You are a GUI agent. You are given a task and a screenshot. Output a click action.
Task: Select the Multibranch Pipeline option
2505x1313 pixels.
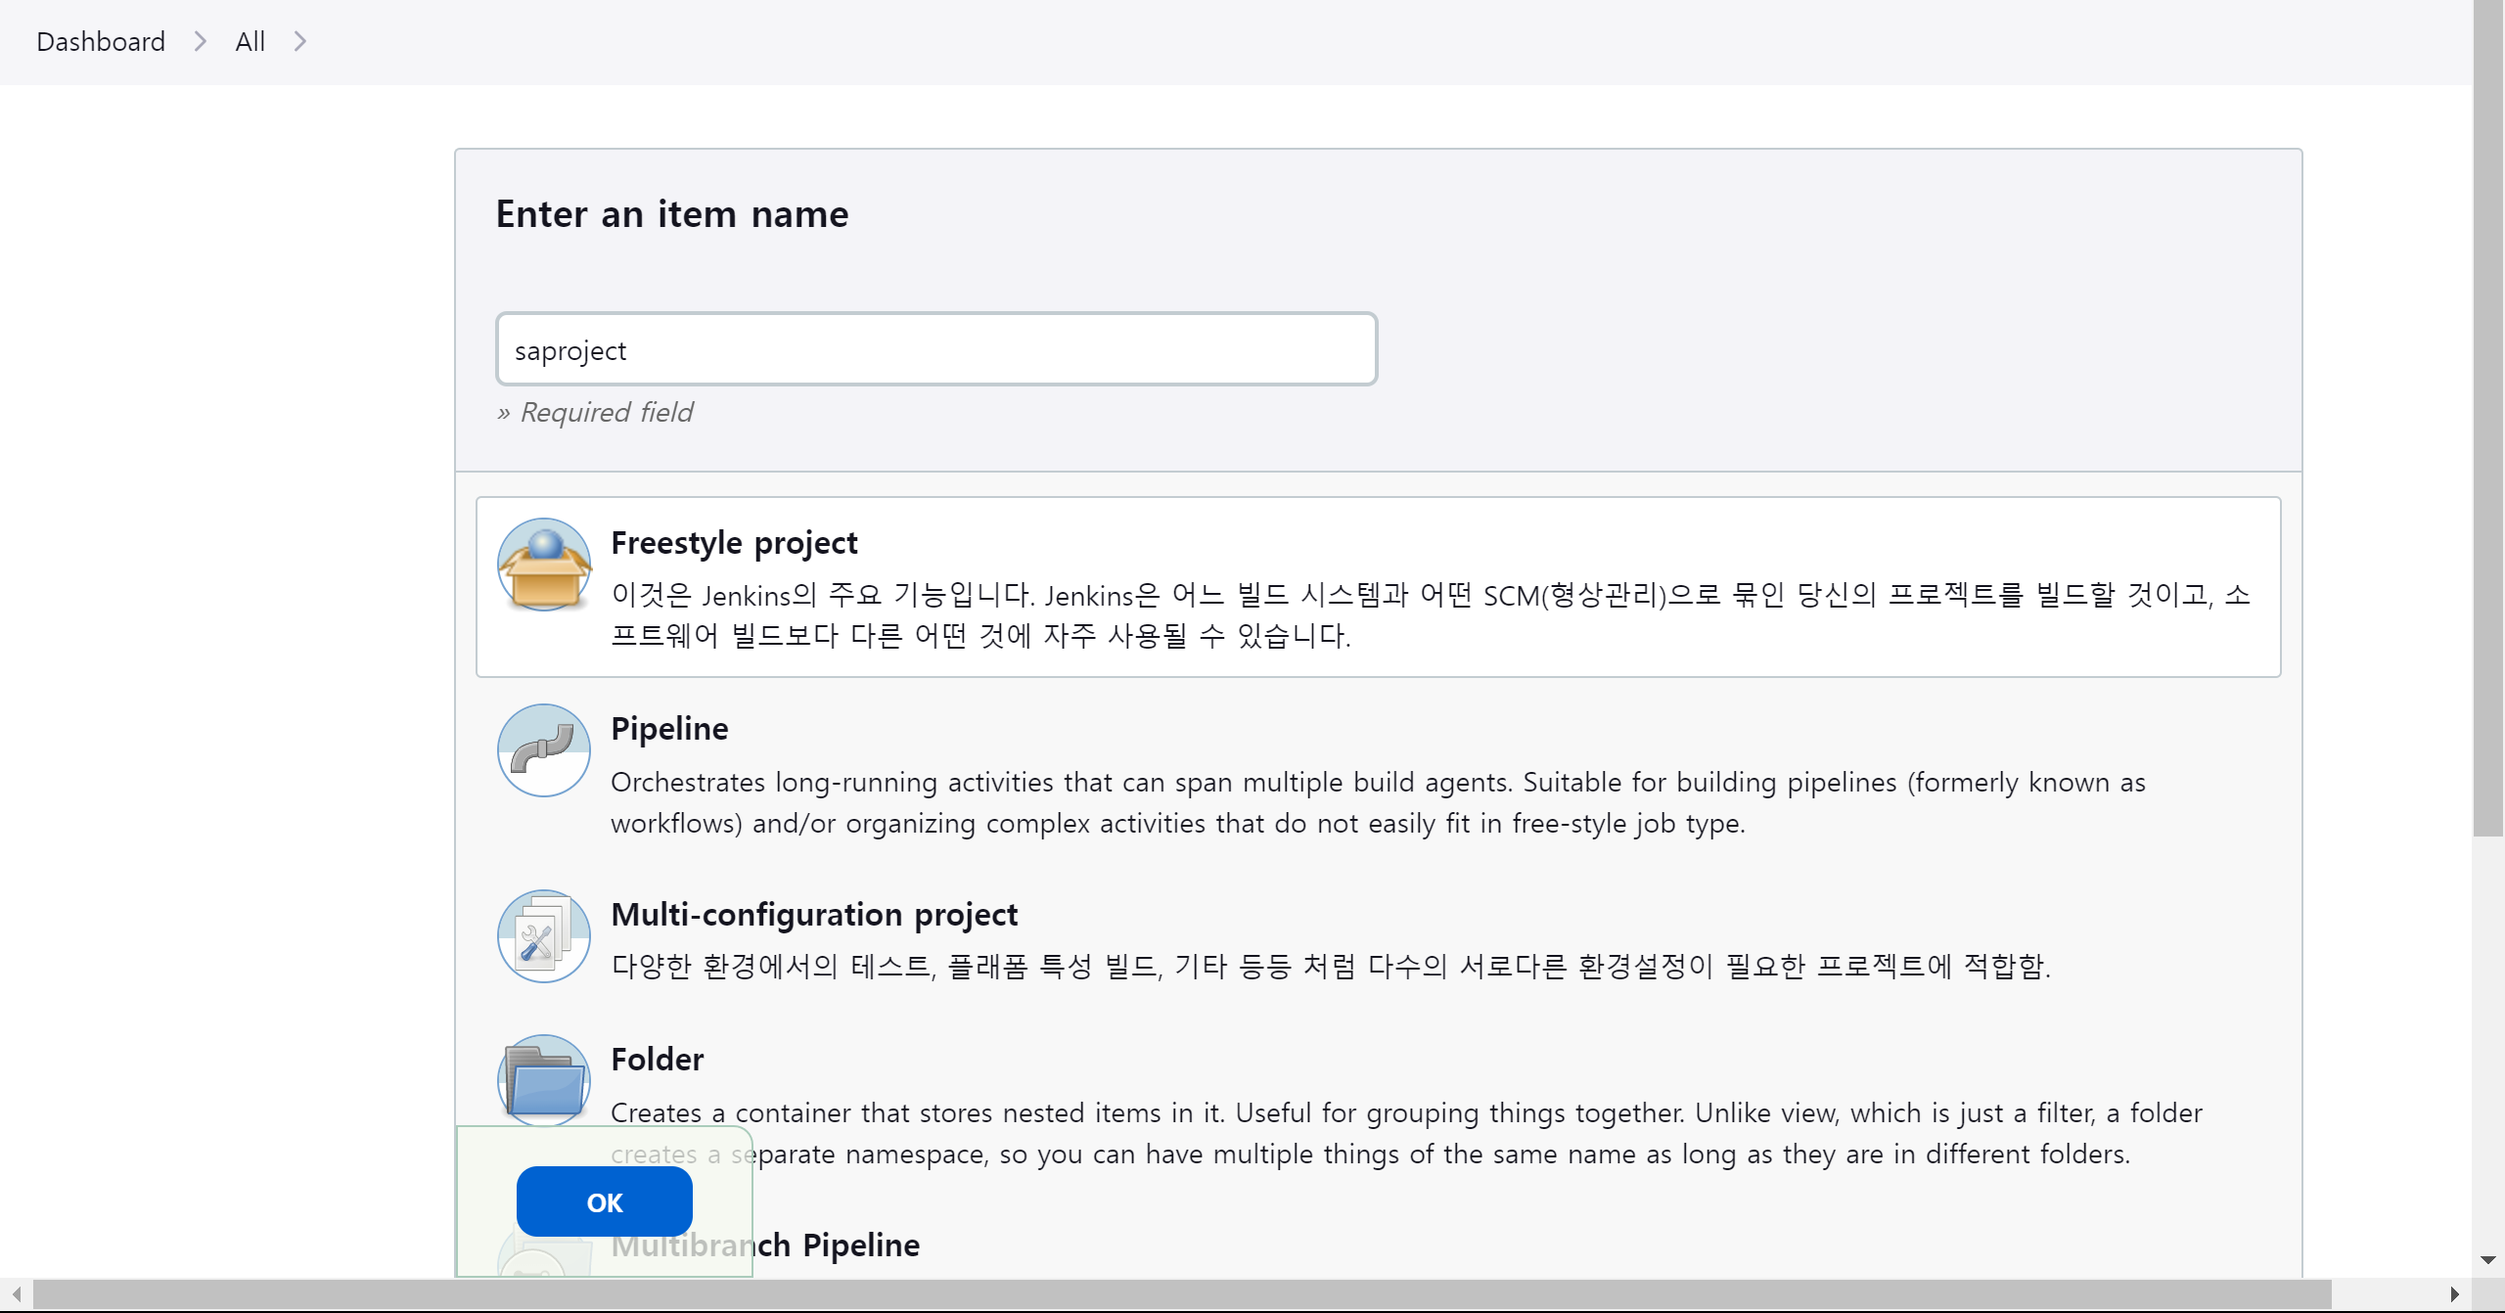coord(861,1245)
